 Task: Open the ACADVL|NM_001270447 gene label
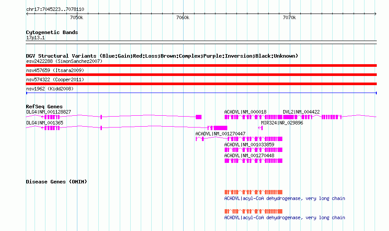(220, 134)
